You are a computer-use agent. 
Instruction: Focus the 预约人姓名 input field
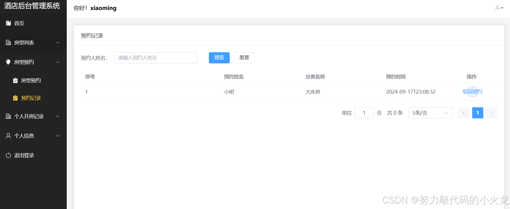point(156,58)
